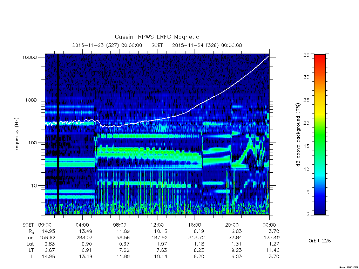
Task: Click the "Lon" row label
Action: 29,238
